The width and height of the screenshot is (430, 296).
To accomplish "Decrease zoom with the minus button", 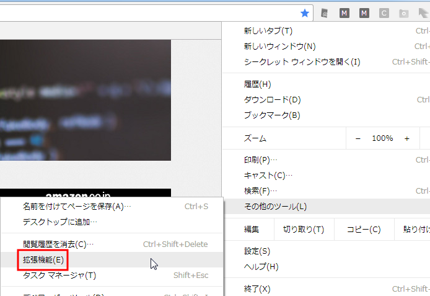I will pos(358,138).
